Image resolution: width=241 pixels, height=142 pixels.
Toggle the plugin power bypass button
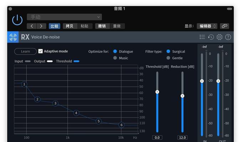pos(17,20)
